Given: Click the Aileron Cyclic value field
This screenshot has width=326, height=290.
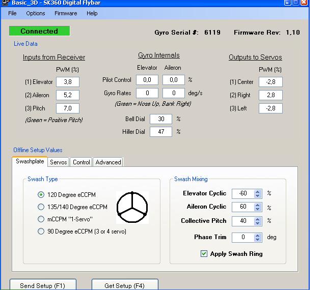Looking at the screenshot, I should click(243, 207).
